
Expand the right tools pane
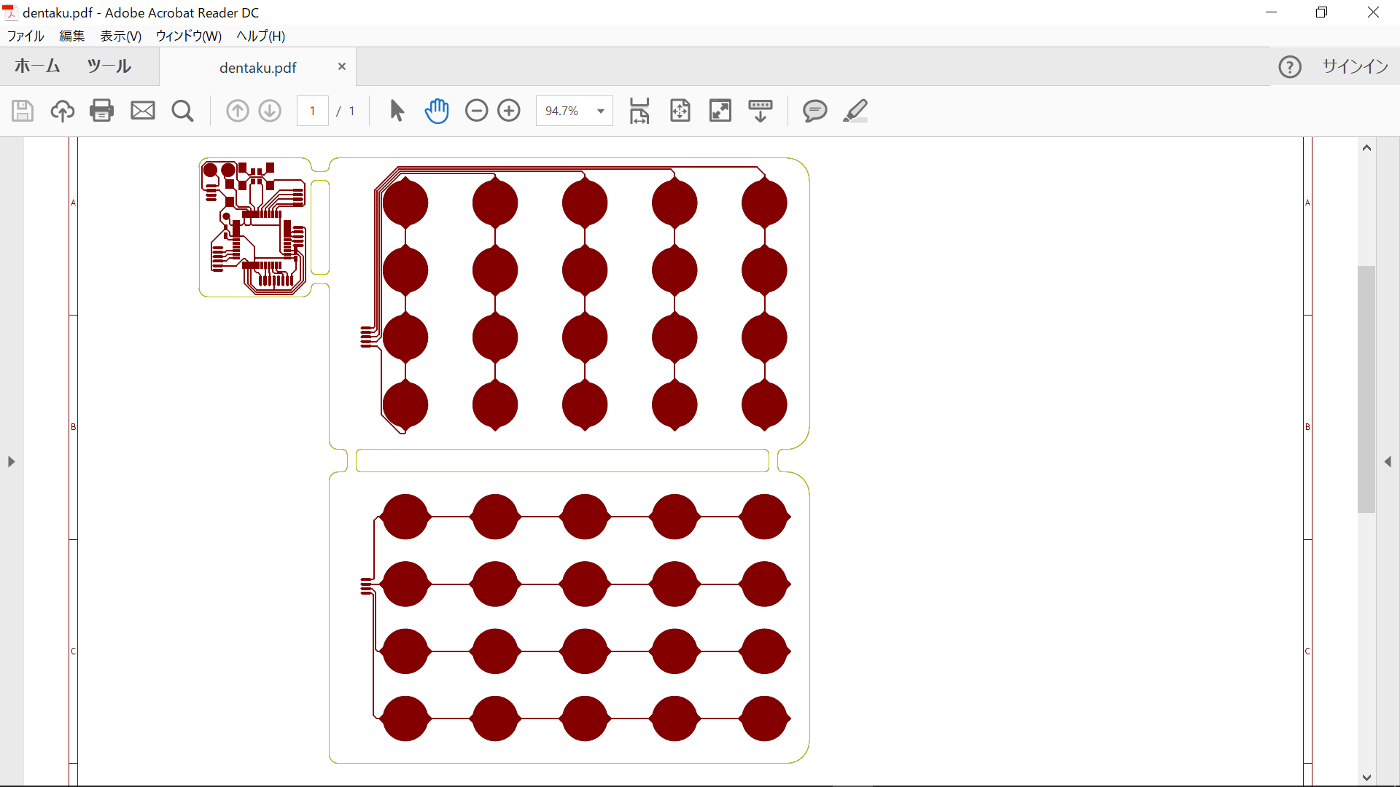(1388, 462)
